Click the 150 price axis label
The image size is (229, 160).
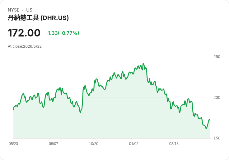[217, 138]
